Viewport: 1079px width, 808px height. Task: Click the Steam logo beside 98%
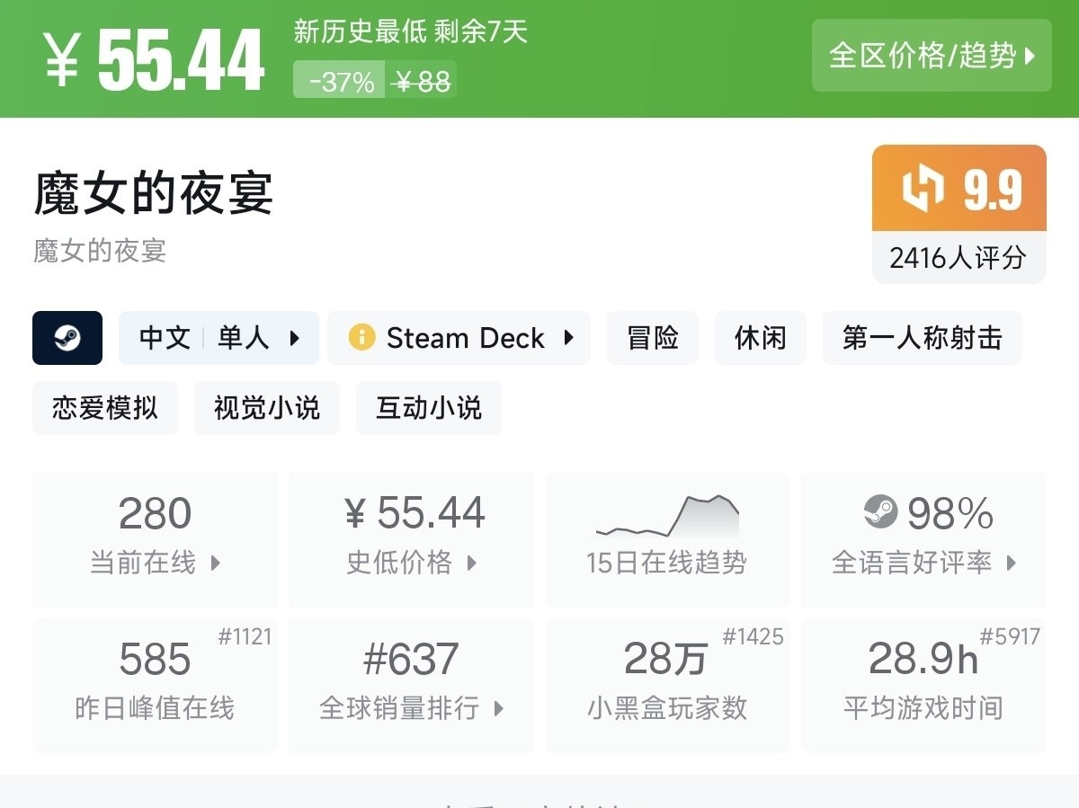coord(880,513)
